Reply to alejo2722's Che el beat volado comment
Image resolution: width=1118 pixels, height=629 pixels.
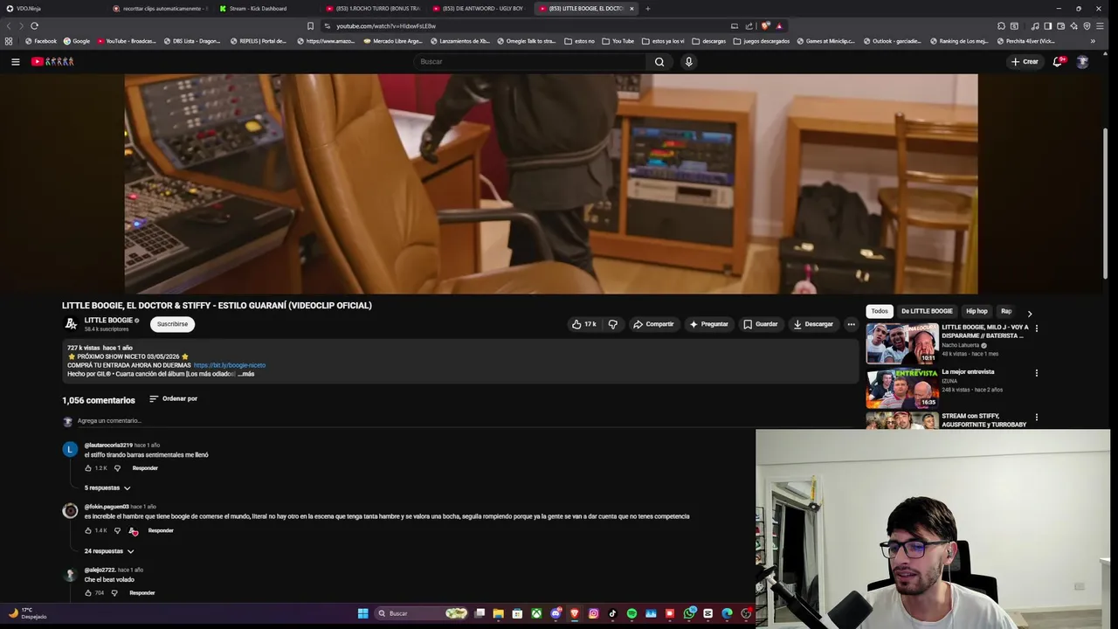coord(142,593)
